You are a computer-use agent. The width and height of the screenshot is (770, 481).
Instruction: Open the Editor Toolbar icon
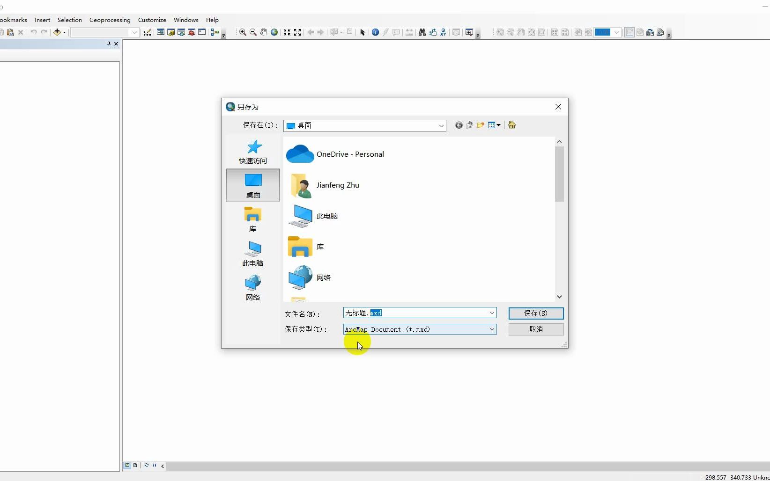(x=147, y=32)
